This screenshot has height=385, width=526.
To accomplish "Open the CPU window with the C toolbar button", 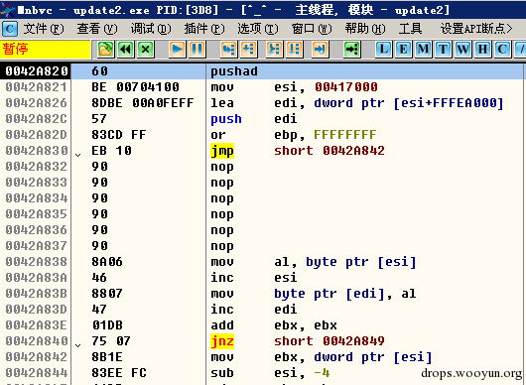I will coord(502,50).
